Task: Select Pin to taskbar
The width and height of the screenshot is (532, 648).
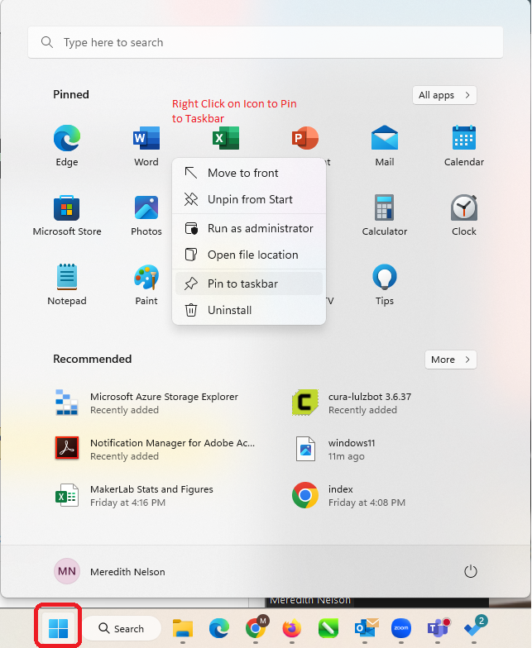Action: pyautogui.click(x=248, y=283)
